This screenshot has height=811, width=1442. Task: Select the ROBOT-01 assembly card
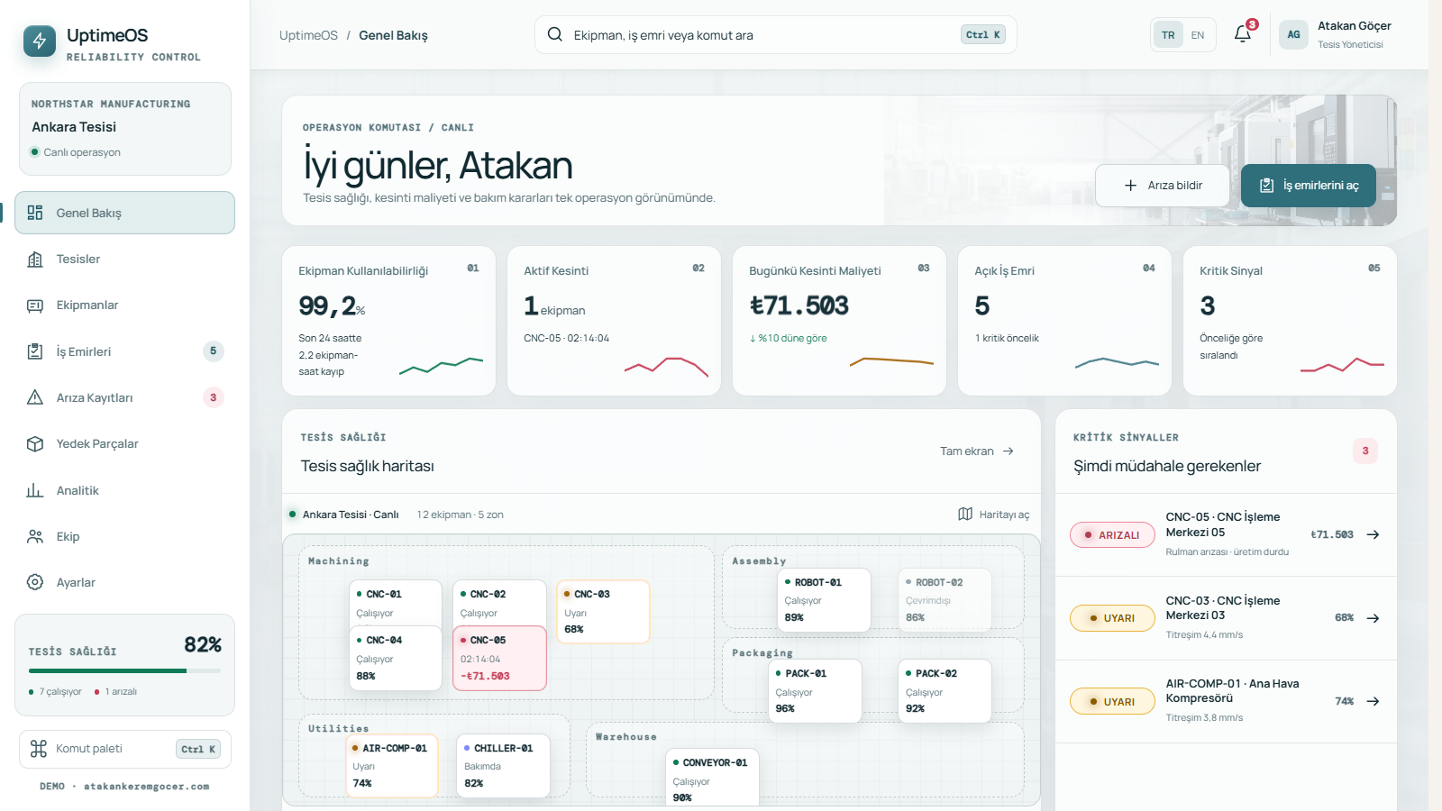click(x=824, y=599)
